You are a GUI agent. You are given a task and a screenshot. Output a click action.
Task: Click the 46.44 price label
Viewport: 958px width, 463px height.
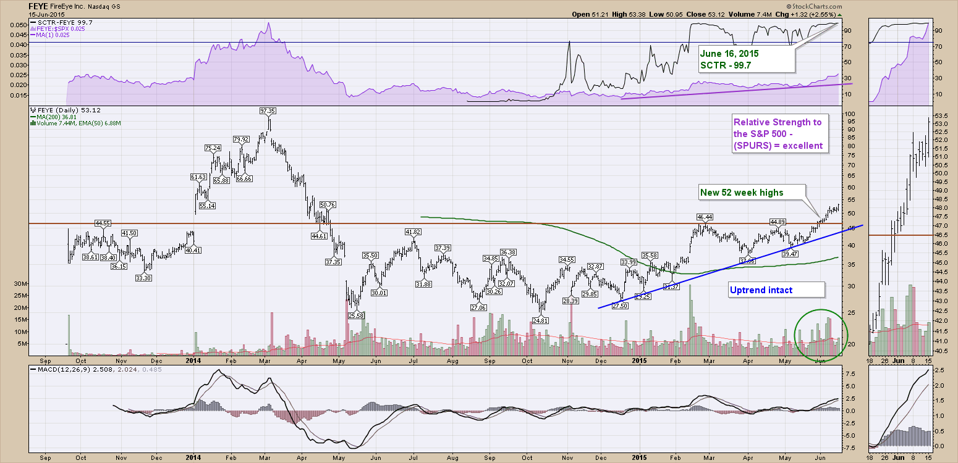pos(703,217)
